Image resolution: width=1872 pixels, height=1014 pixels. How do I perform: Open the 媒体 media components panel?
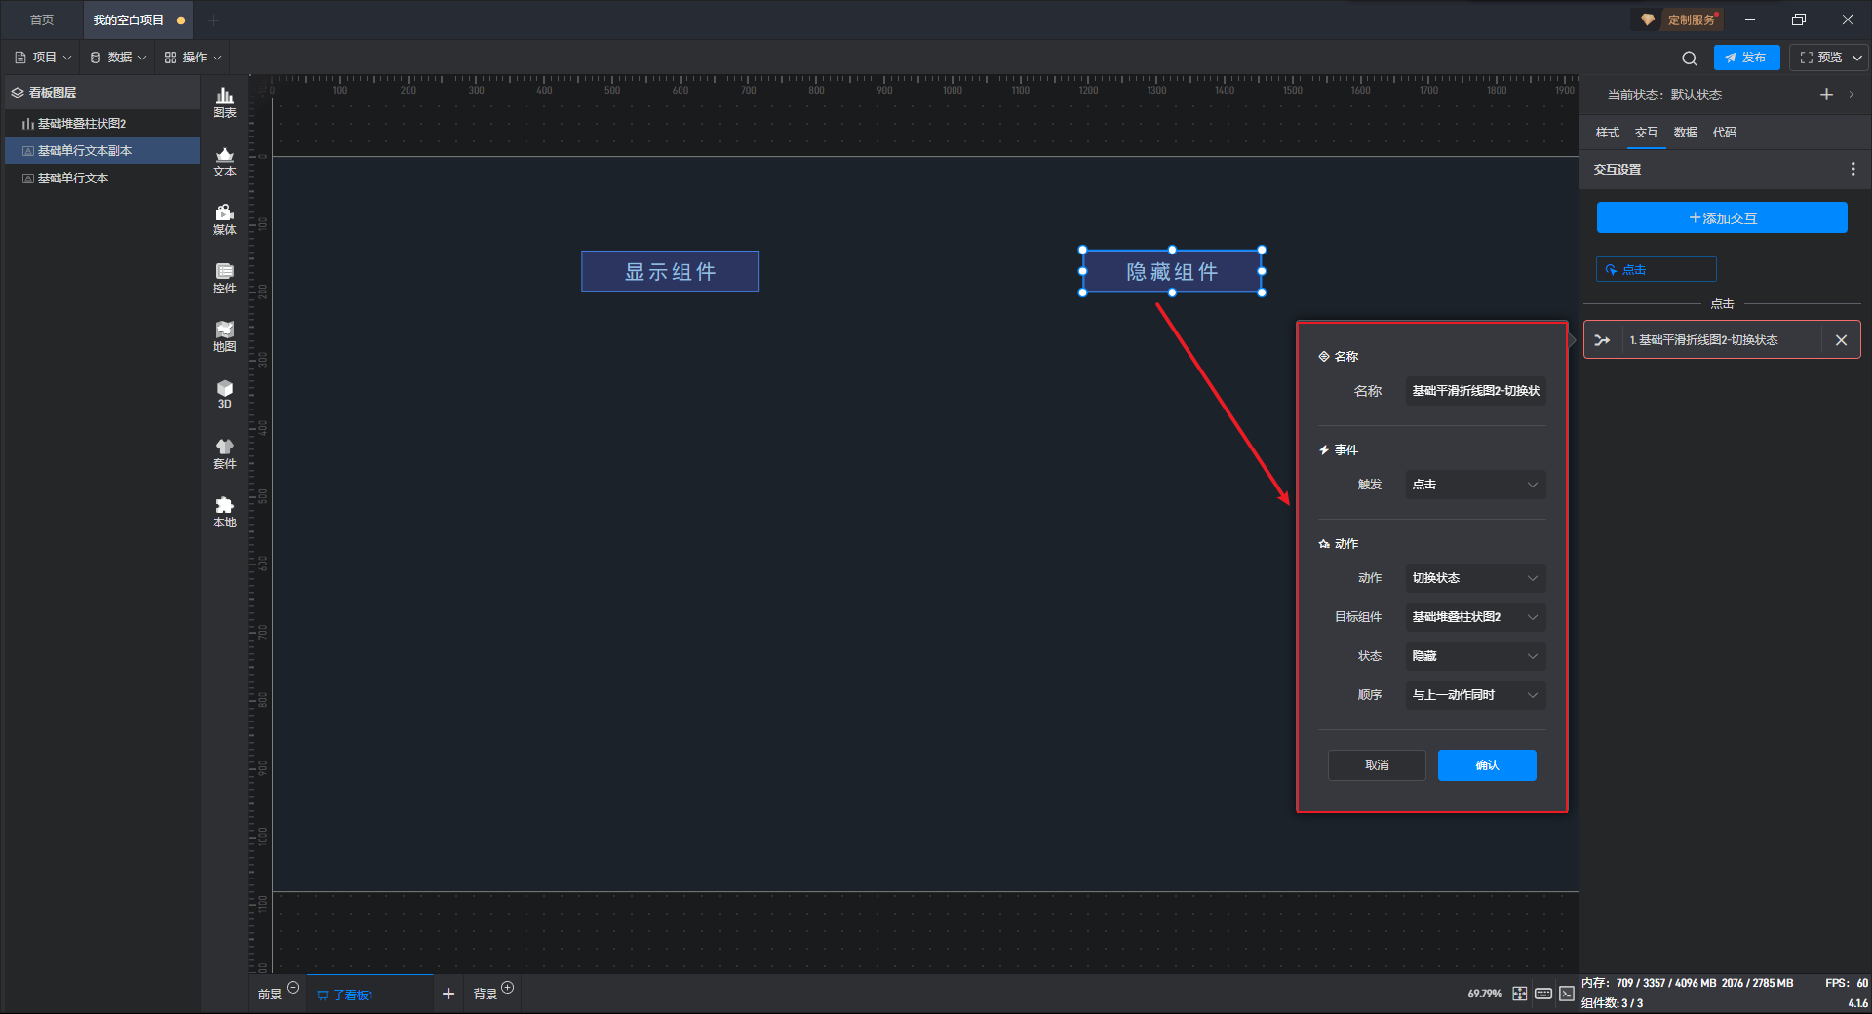[x=224, y=219]
